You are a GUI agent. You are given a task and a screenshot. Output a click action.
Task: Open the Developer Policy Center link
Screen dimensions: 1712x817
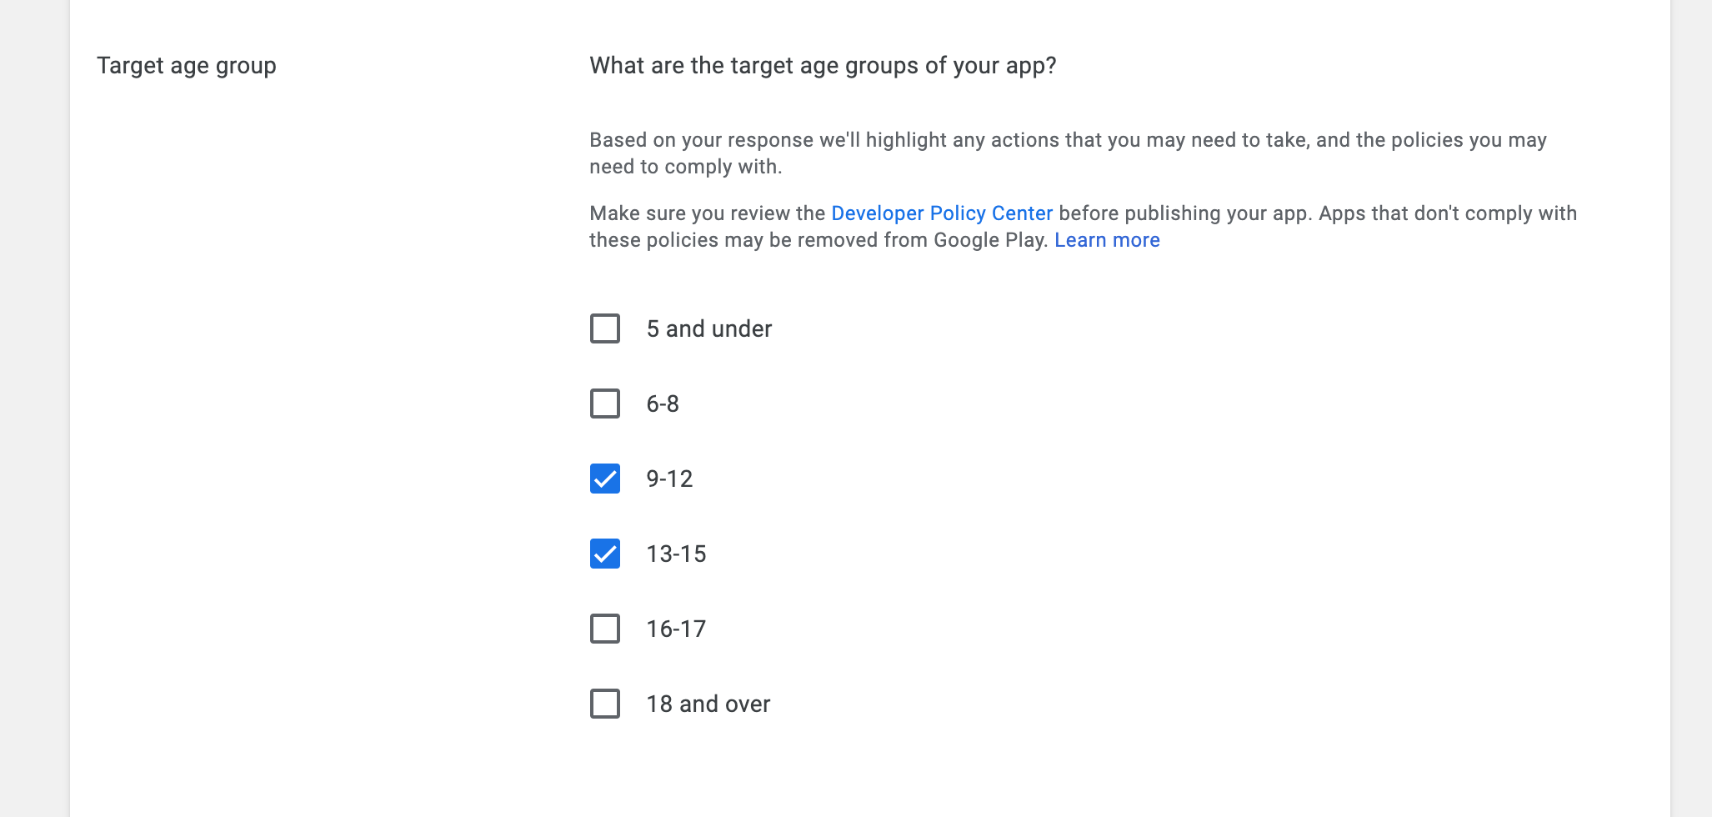click(942, 213)
